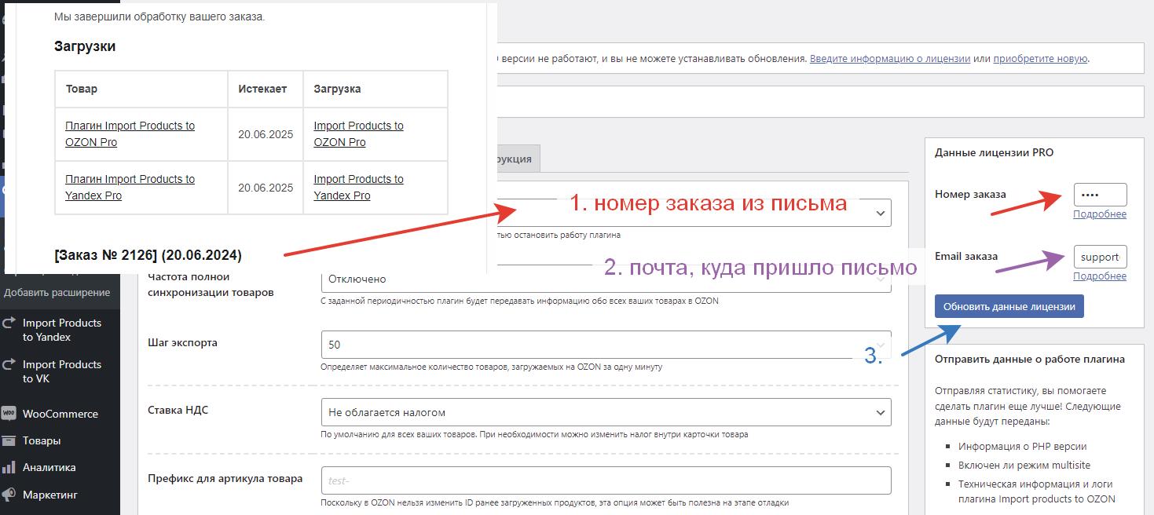
Task: Open Подробнее link under Email заказа
Action: (x=1099, y=276)
